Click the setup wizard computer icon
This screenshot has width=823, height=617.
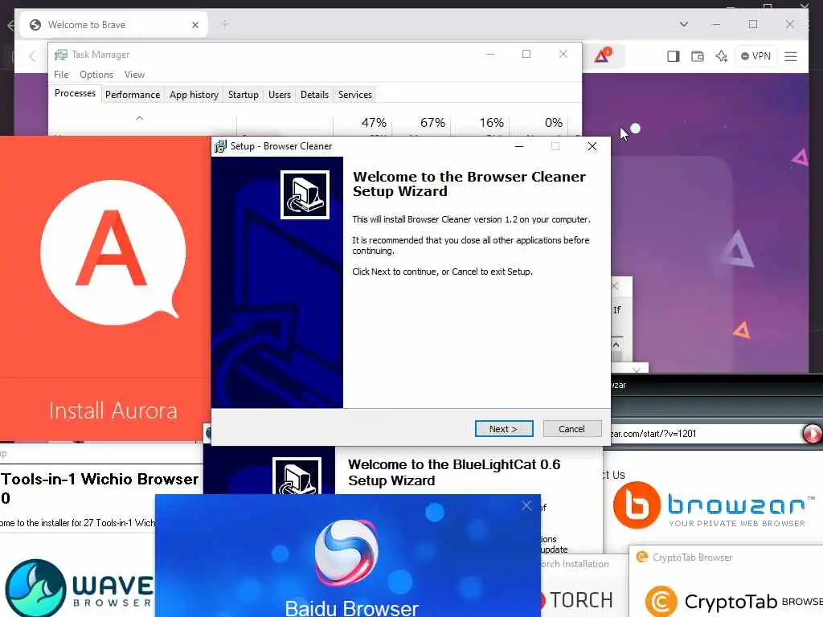coord(305,194)
